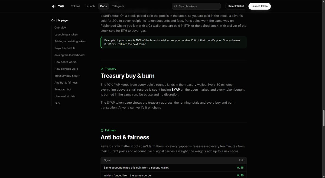Jump to Overview section
The height and width of the screenshot is (178, 325).
[x=60, y=28]
